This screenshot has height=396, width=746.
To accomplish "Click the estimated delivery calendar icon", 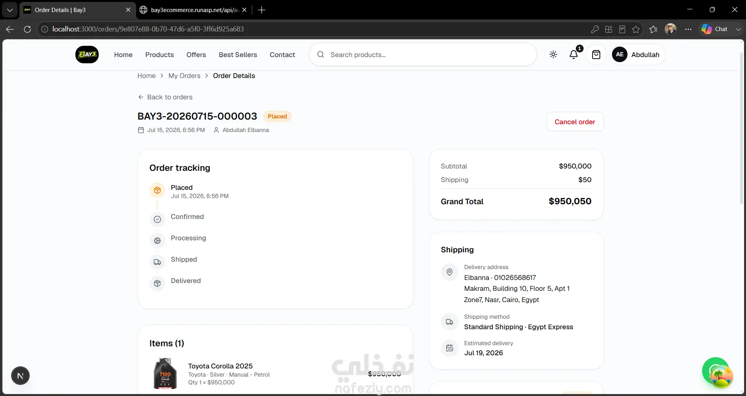I will 450,348.
